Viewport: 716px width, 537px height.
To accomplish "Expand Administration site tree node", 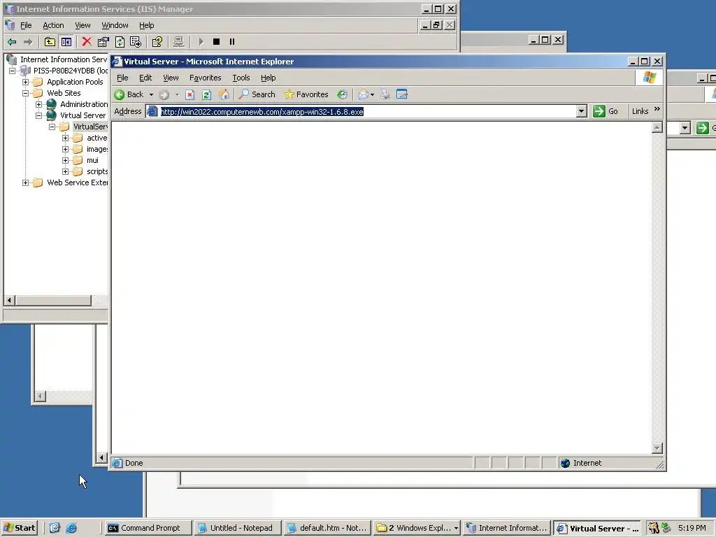I will tap(39, 105).
